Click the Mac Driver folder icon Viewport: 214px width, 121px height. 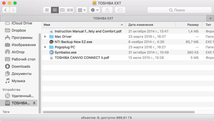tap(51, 36)
